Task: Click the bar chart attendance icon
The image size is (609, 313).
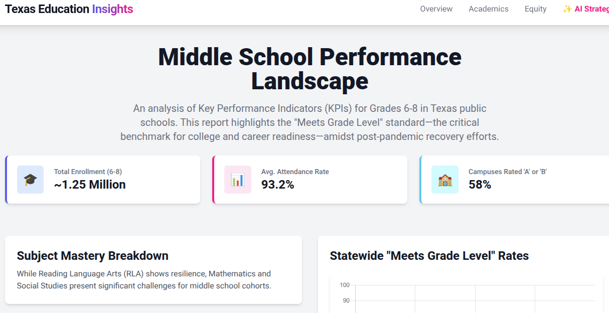Action: pos(237,180)
